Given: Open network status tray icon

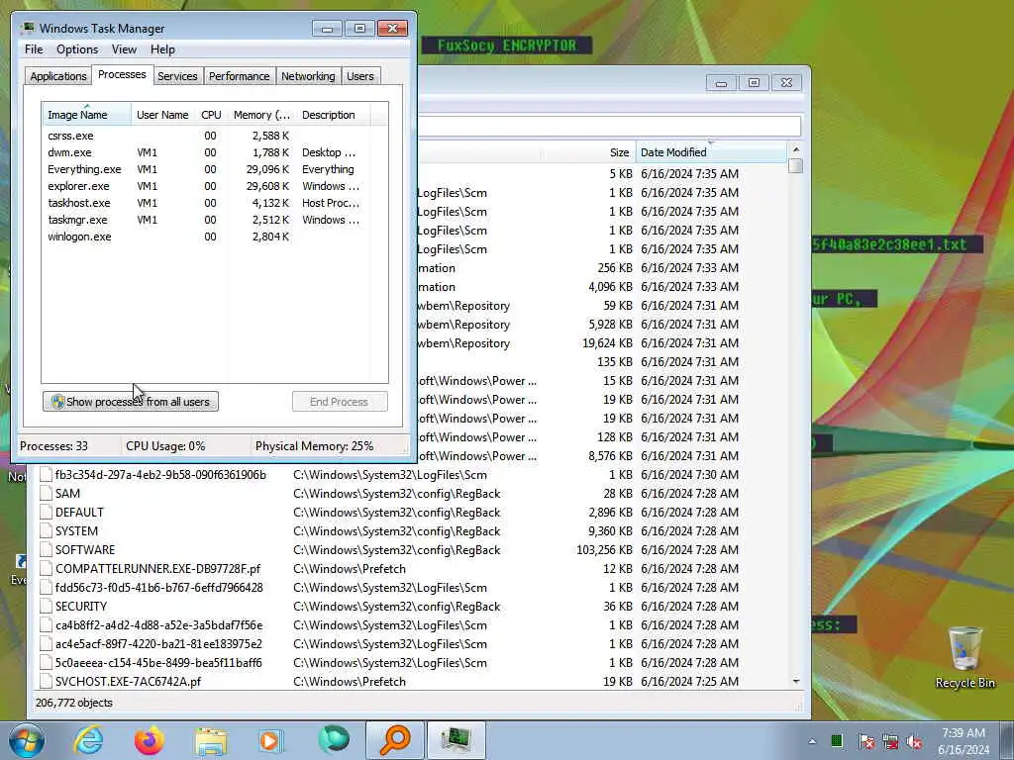Looking at the screenshot, I should click(x=890, y=742).
